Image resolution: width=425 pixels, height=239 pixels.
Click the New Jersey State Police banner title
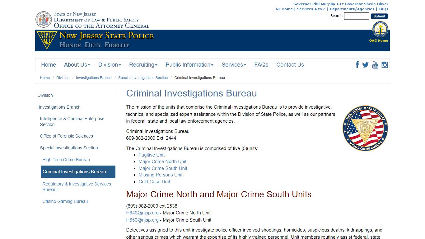point(106,36)
